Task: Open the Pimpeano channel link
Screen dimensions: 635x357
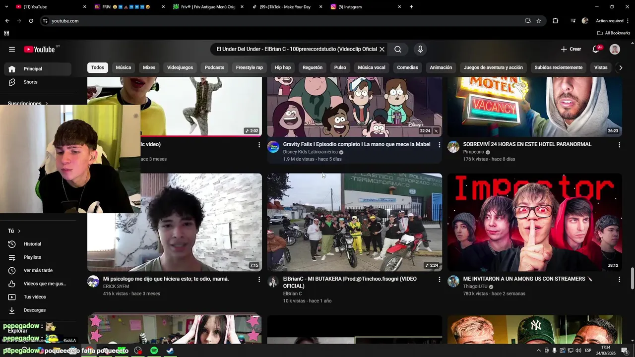Action: [x=473, y=152]
